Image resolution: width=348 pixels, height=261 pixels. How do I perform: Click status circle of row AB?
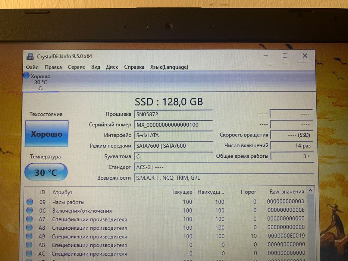[29, 245]
